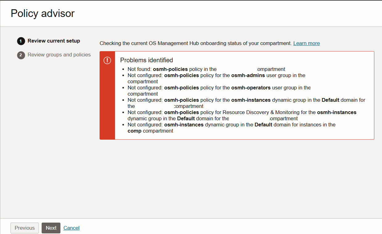Screen dimensions: 382x234
Task: Select the osmh-admins user group problem line
Action: coord(216,78)
